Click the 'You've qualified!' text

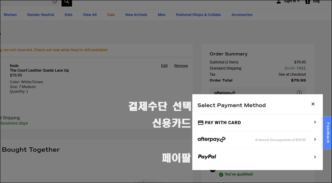239,174
